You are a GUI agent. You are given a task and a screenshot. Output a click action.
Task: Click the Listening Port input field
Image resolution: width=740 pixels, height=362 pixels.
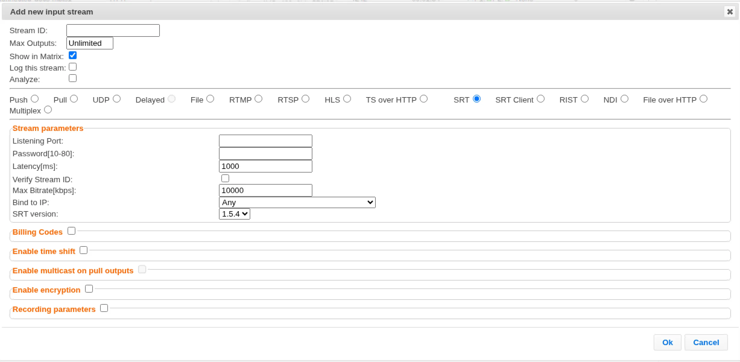tap(266, 141)
